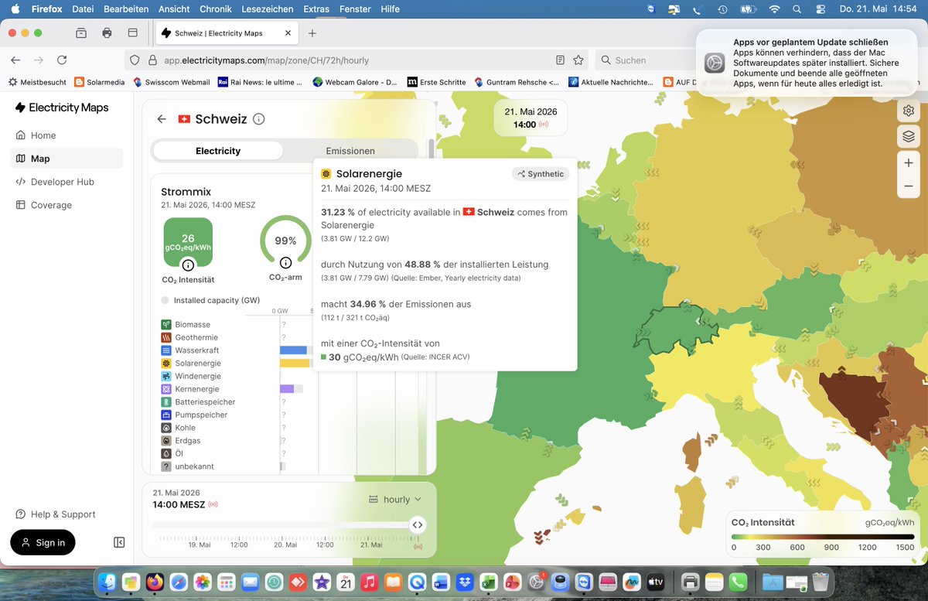The image size is (928, 601).
Task: Open Help & Support link
Action: 56,514
